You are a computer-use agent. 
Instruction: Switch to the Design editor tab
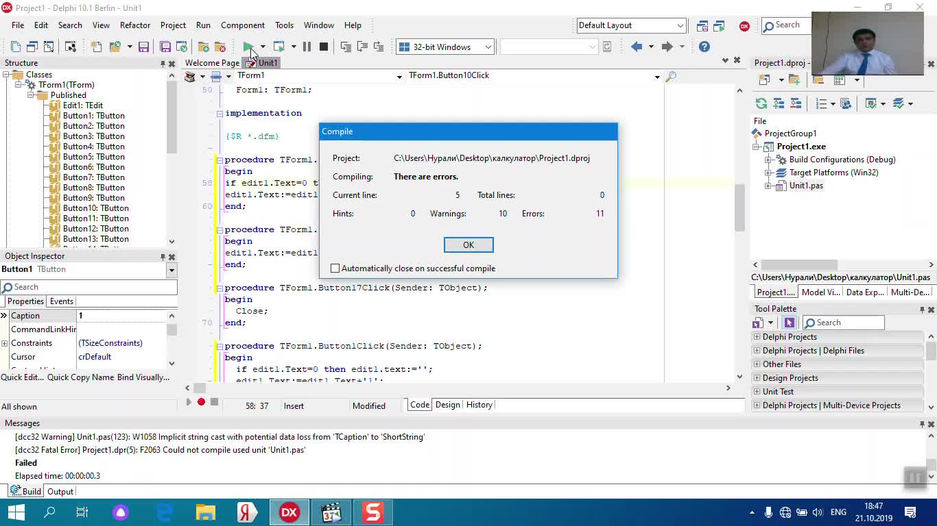(447, 405)
